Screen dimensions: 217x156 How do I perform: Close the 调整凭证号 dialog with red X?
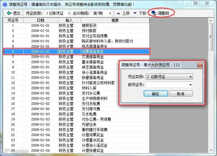click(x=200, y=65)
